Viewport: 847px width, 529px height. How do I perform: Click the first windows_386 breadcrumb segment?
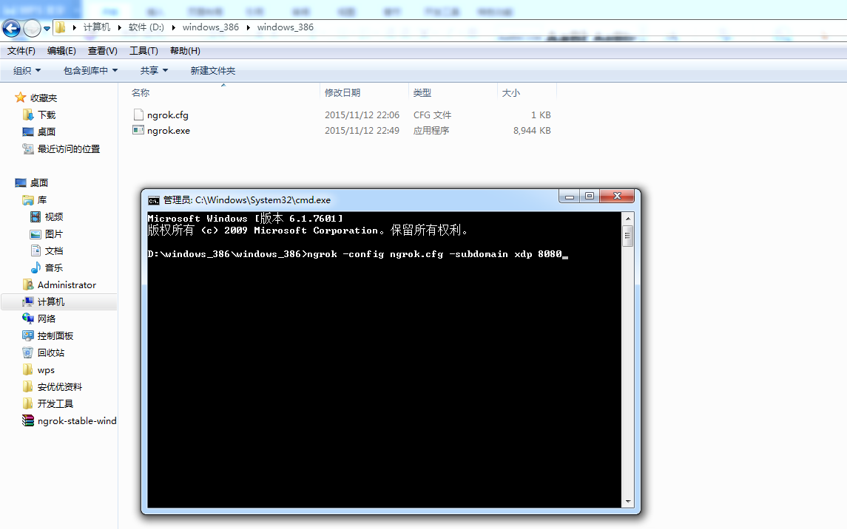coord(211,27)
